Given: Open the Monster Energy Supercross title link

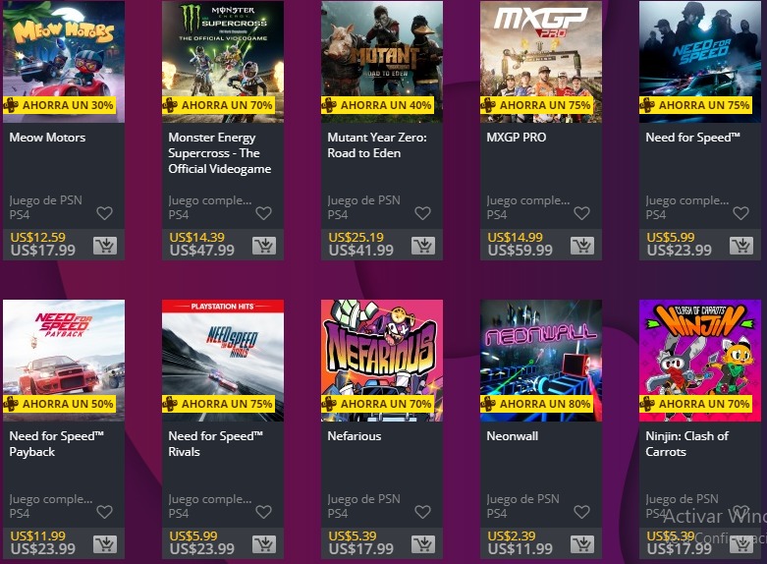Looking at the screenshot, I should [220, 153].
